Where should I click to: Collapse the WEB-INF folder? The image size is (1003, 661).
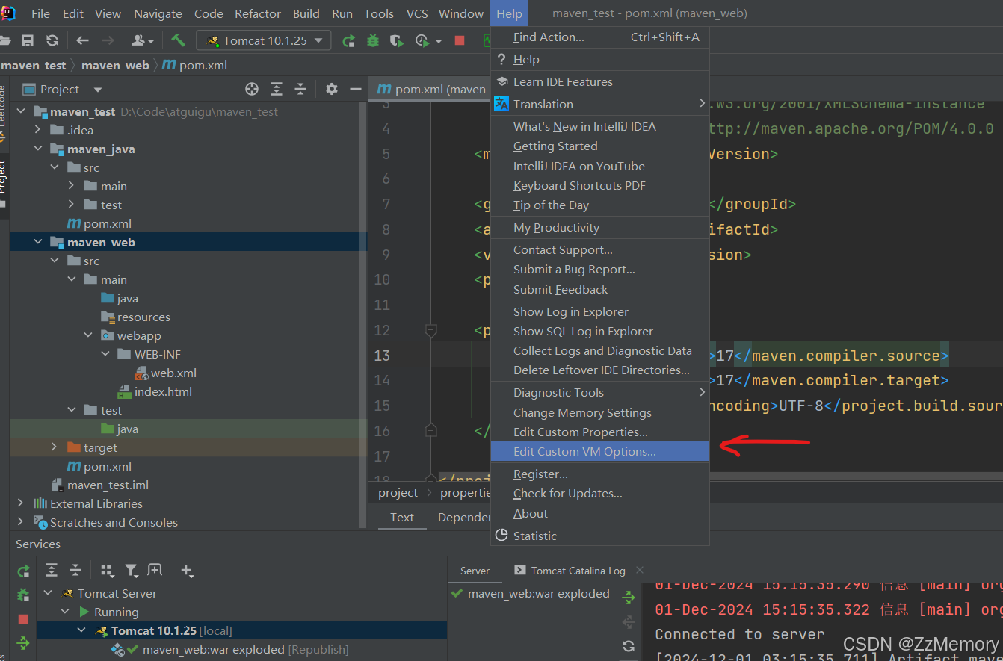105,354
